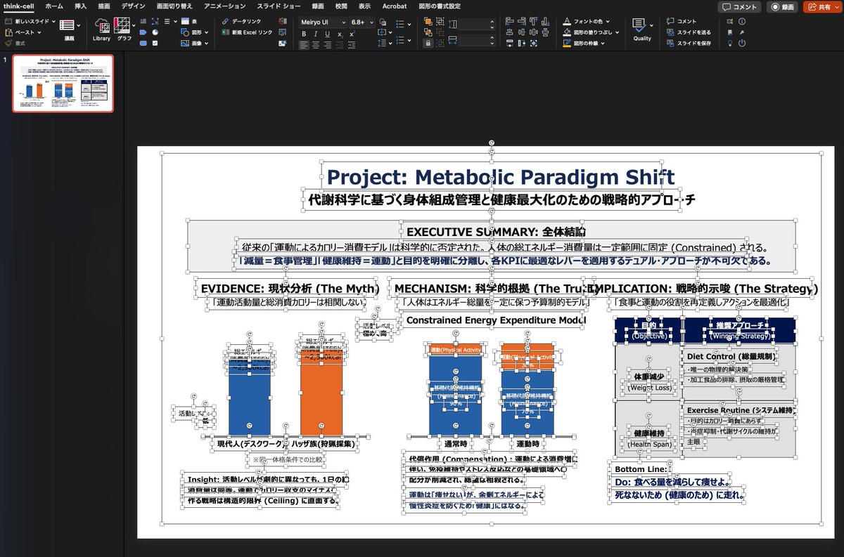Image resolution: width=844 pixels, height=557 pixels.
Task: Open the 表示 view tab
Action: 364,6
